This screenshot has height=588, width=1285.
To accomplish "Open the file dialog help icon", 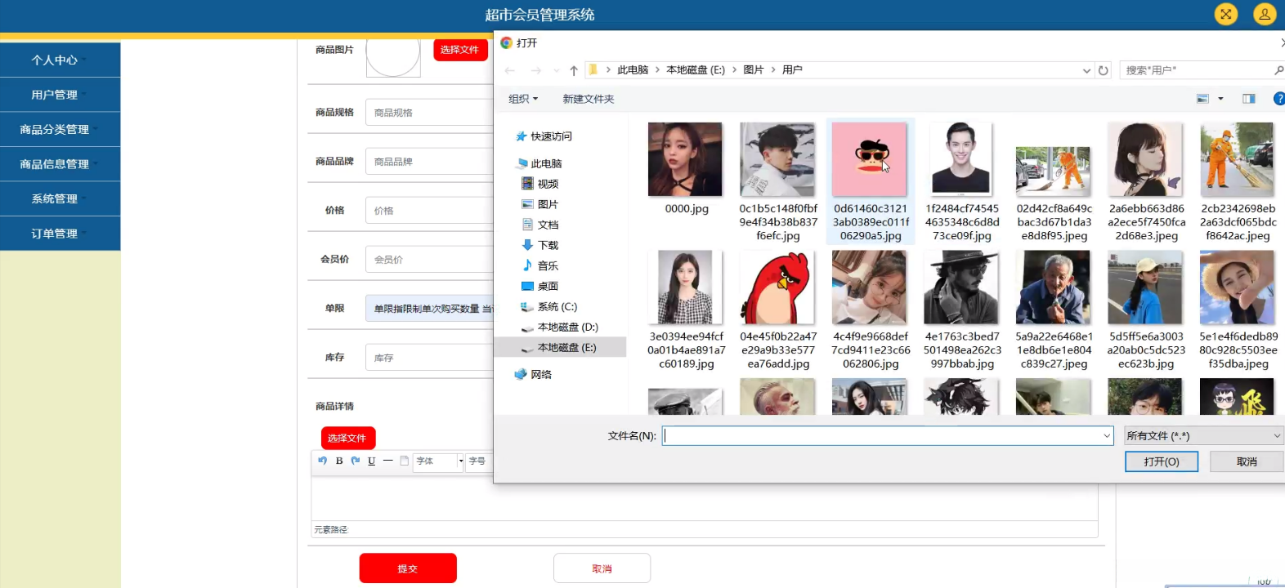I will (1279, 99).
